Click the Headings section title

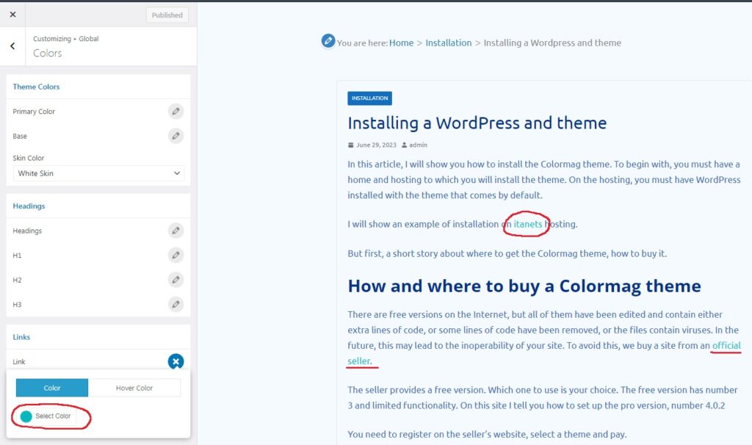click(29, 206)
